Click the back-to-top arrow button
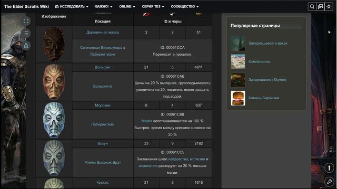337x189 pixels. (x=329, y=168)
